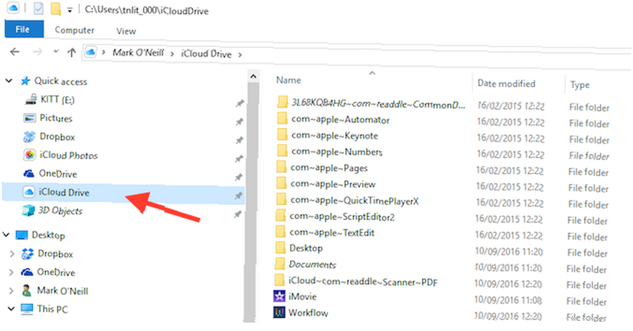
Task: Toggle the pin next to Pictures
Action: pyautogui.click(x=239, y=122)
